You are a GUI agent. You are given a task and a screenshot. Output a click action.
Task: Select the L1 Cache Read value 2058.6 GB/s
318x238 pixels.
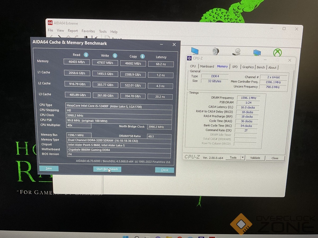[x=77, y=73]
